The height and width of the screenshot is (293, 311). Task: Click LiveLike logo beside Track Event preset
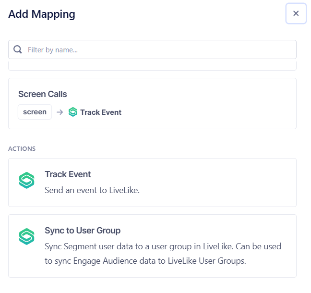73,112
